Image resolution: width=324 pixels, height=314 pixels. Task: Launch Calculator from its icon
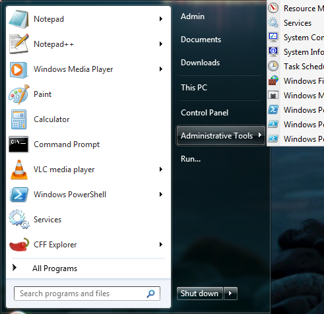(x=18, y=119)
